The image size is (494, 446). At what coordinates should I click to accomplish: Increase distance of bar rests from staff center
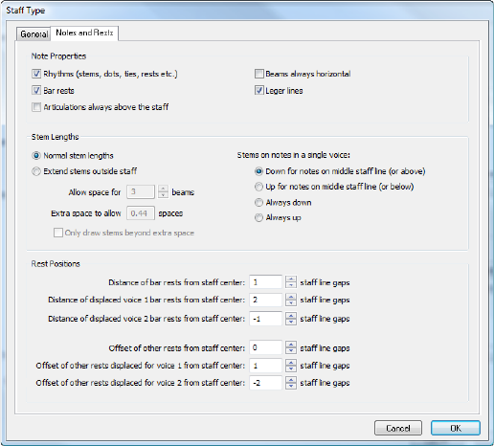291,279
